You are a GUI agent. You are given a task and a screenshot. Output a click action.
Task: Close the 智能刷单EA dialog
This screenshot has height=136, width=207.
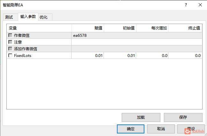(x=200, y=5)
